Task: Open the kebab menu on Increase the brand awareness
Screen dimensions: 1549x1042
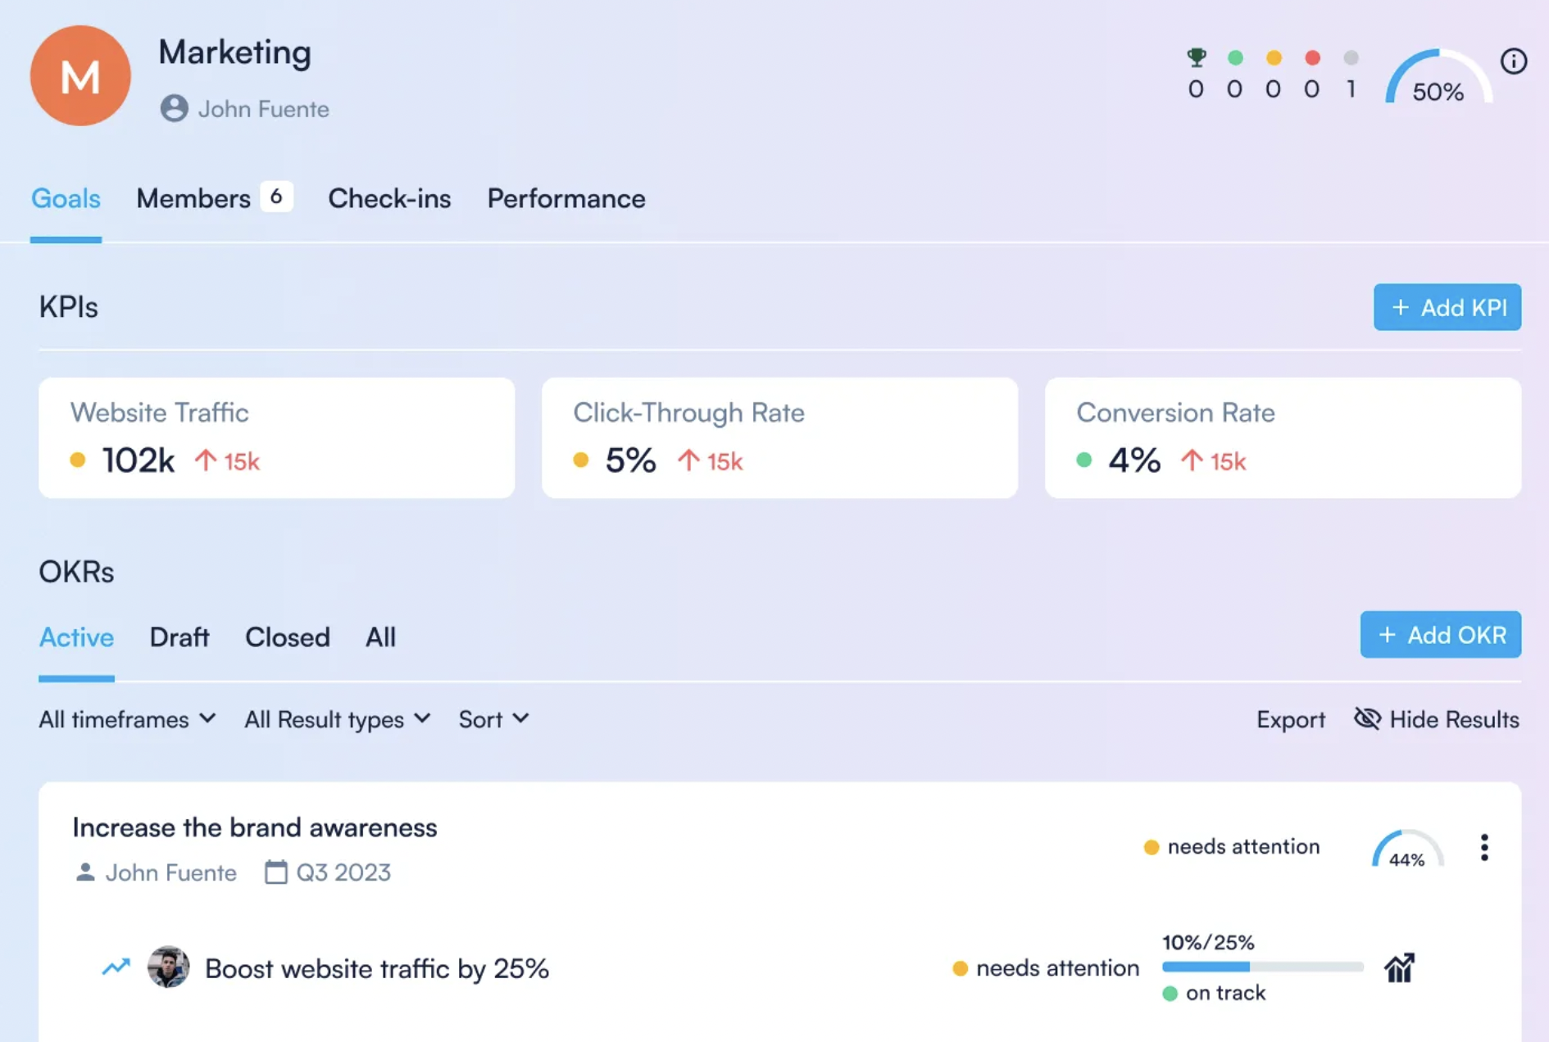Action: (1483, 848)
